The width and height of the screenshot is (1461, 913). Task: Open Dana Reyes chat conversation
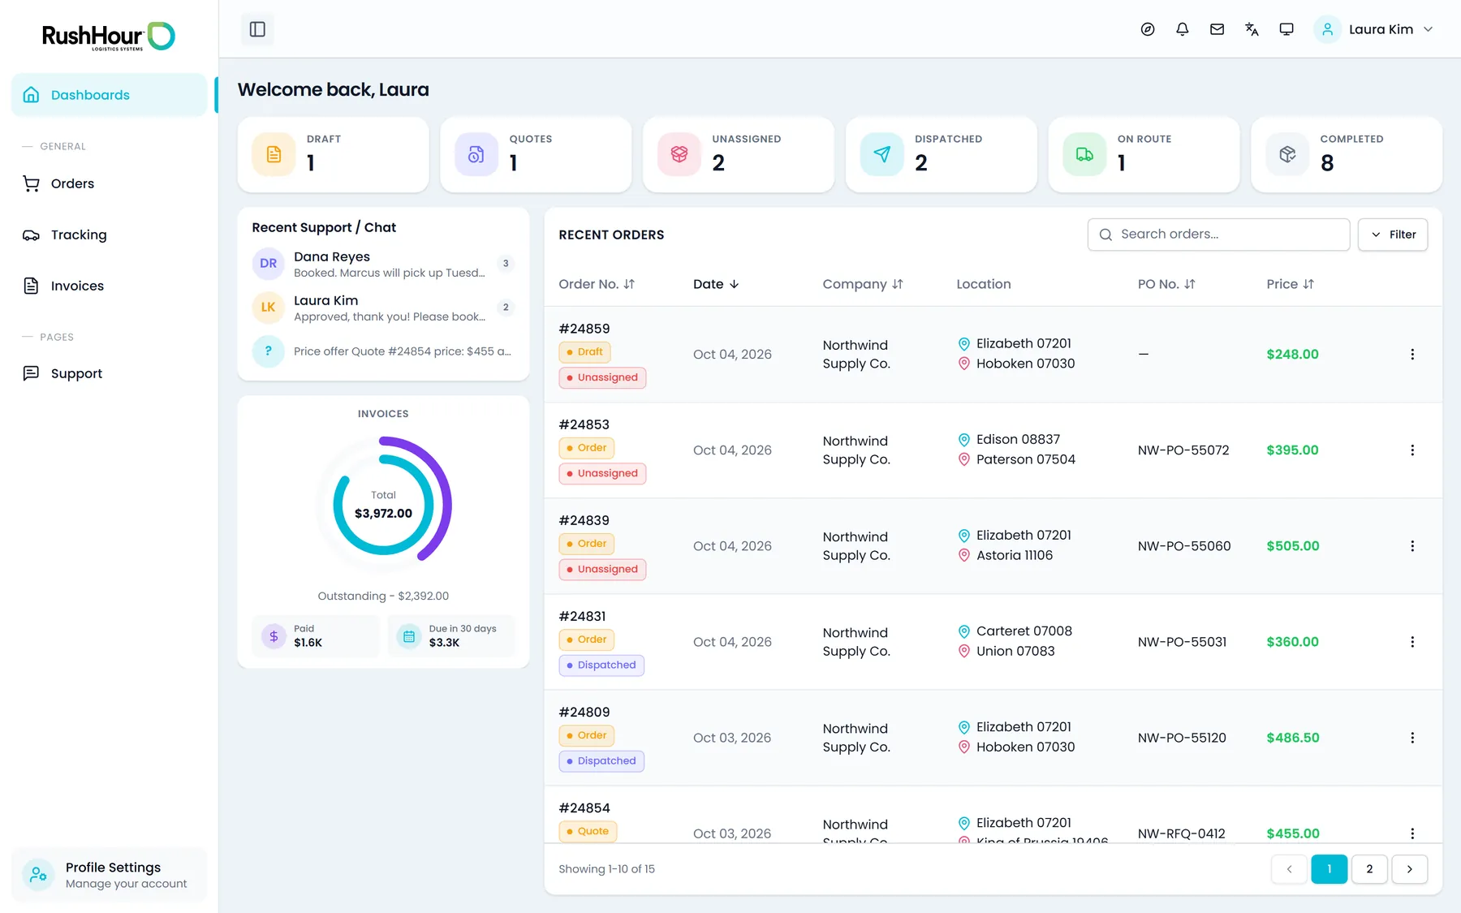(383, 264)
